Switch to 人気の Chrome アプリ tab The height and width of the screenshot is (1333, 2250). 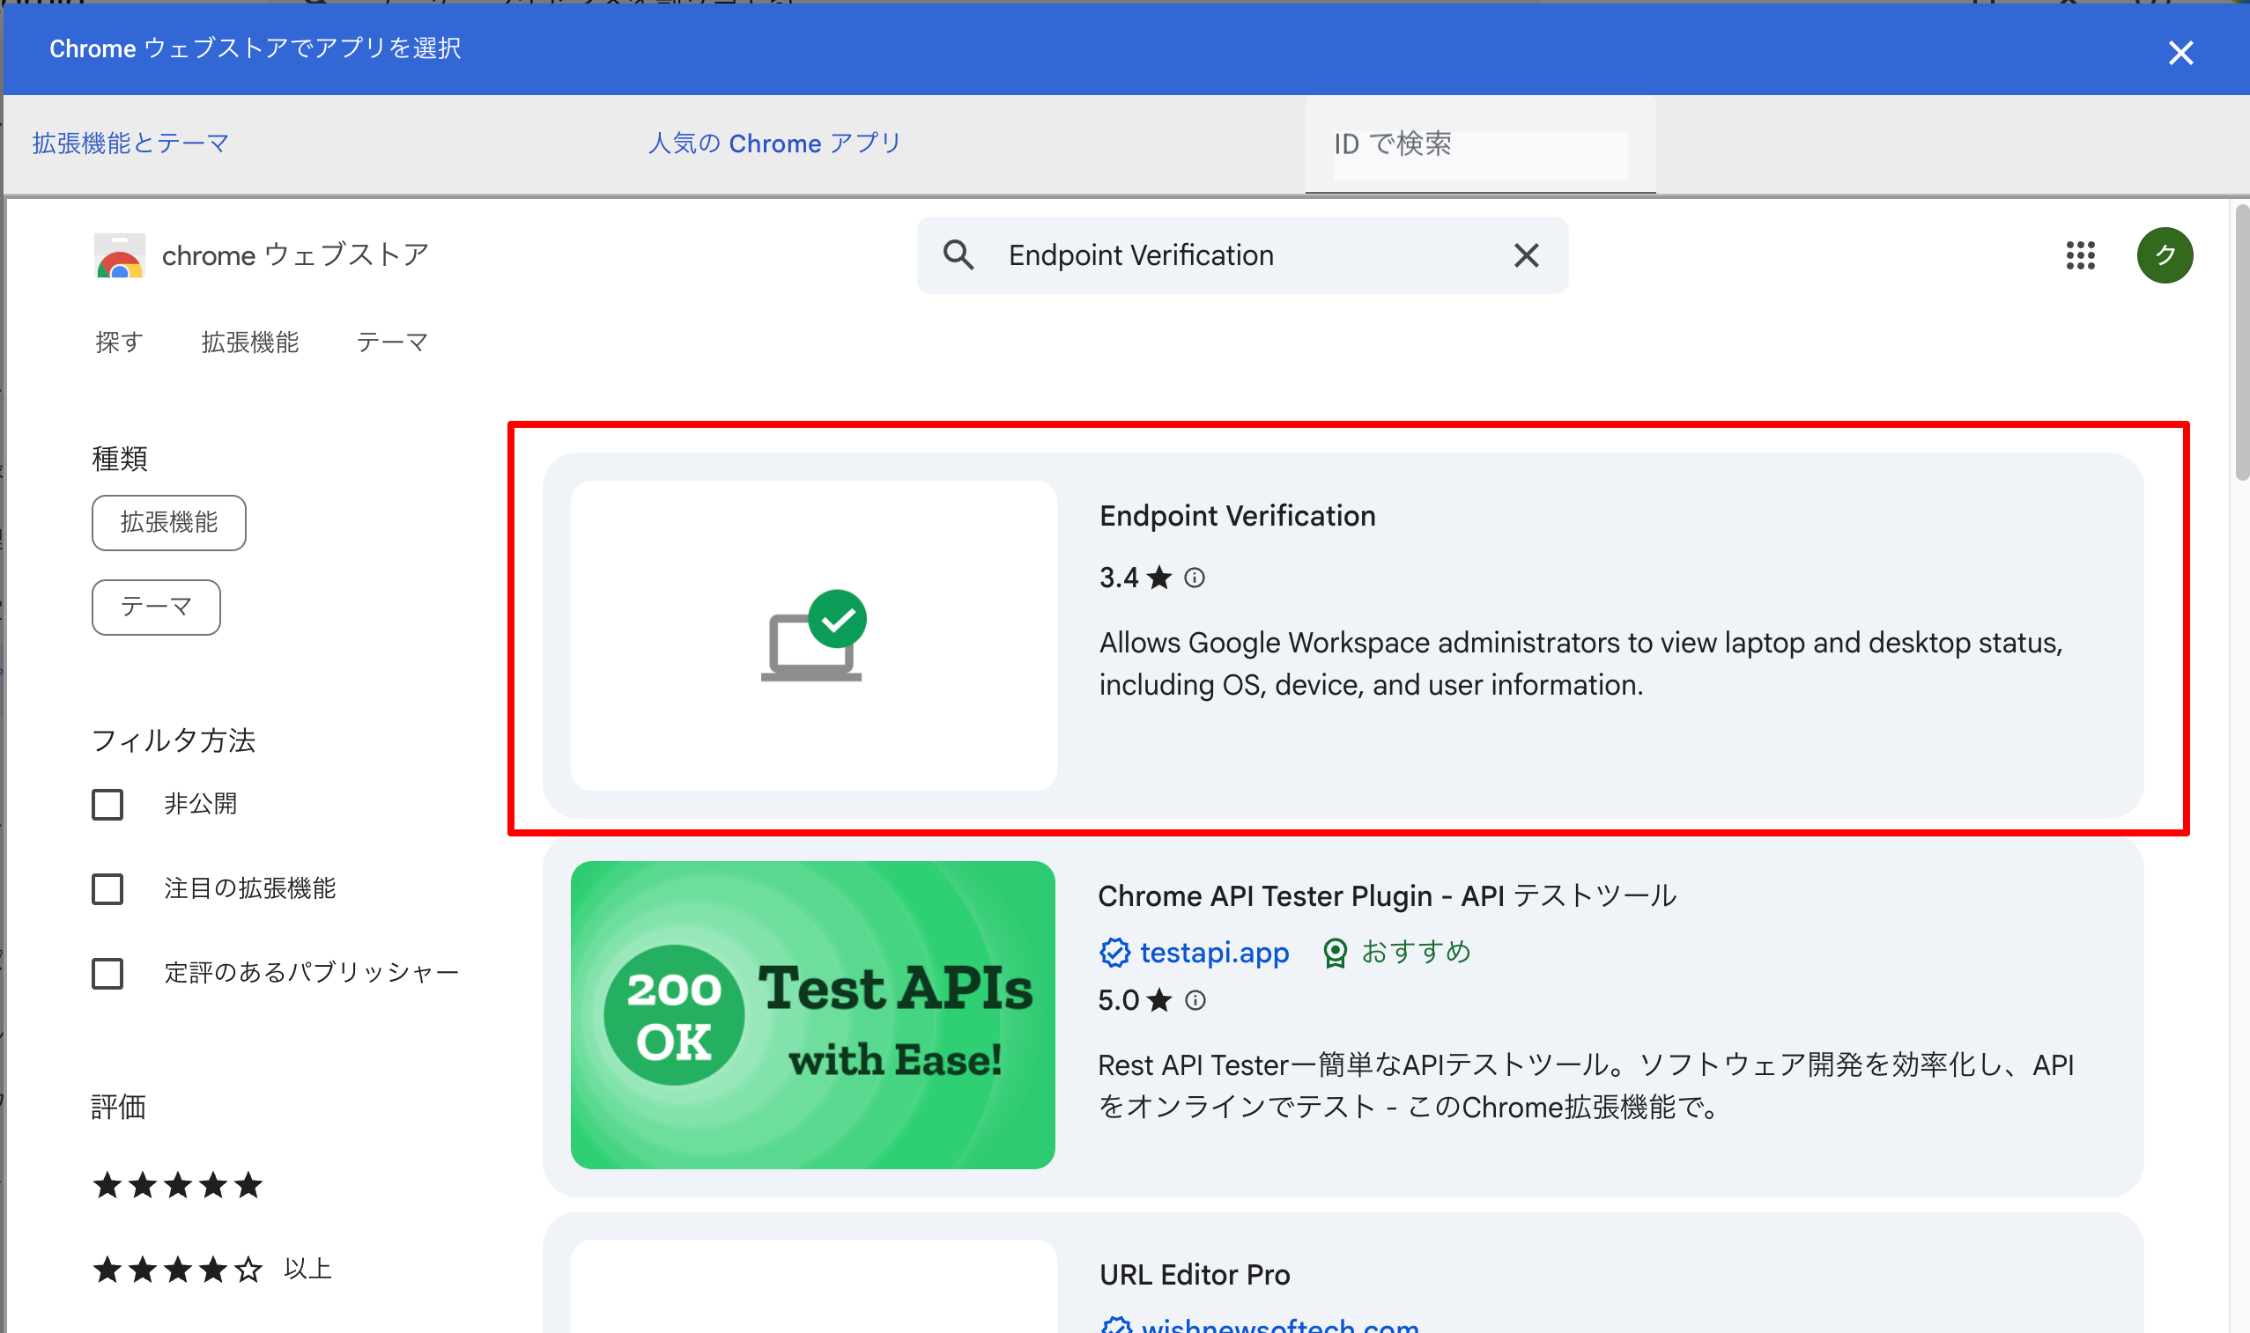coord(774,143)
